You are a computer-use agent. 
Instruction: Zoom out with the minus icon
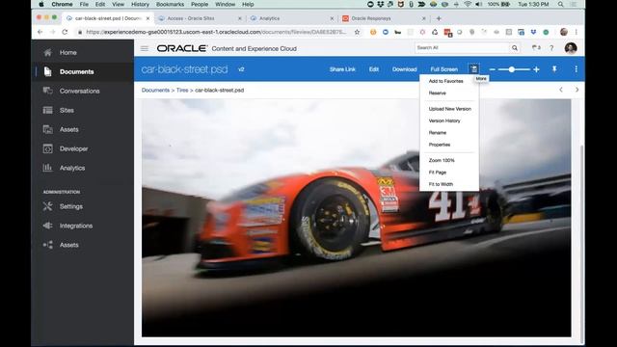(x=493, y=69)
